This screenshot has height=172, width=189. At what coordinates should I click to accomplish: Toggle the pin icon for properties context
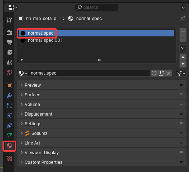183,19
